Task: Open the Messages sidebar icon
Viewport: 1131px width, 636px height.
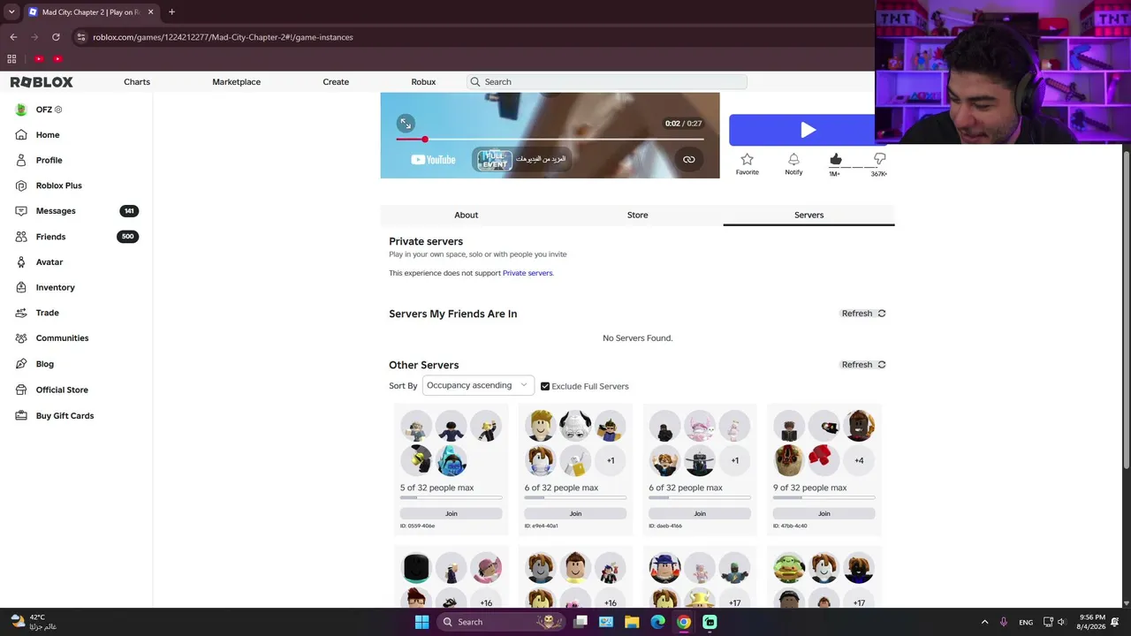Action: [21, 211]
